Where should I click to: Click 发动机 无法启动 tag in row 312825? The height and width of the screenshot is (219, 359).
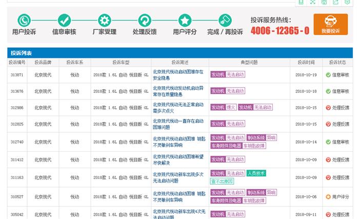(228, 124)
